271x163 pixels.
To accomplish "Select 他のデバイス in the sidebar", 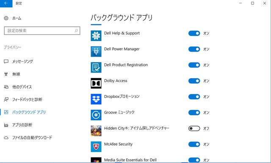I will (x=22, y=87).
